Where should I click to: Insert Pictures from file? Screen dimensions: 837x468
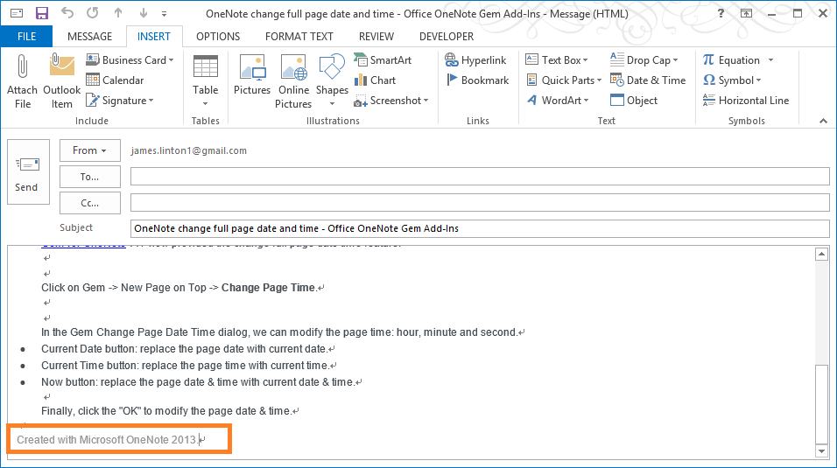click(x=252, y=76)
